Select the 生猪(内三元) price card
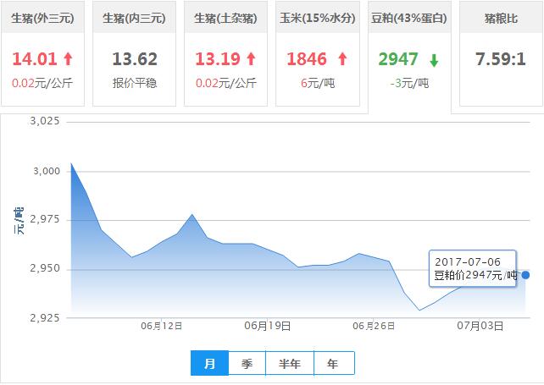 click(134, 53)
